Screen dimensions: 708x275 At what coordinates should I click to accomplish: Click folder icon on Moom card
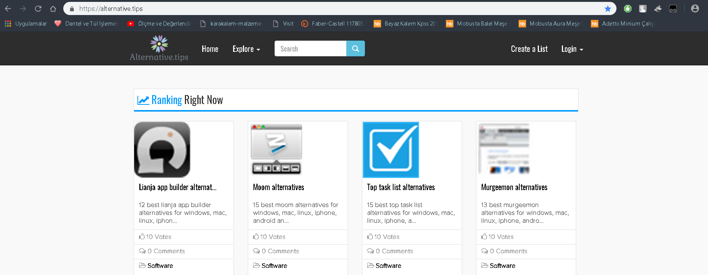tap(256, 265)
